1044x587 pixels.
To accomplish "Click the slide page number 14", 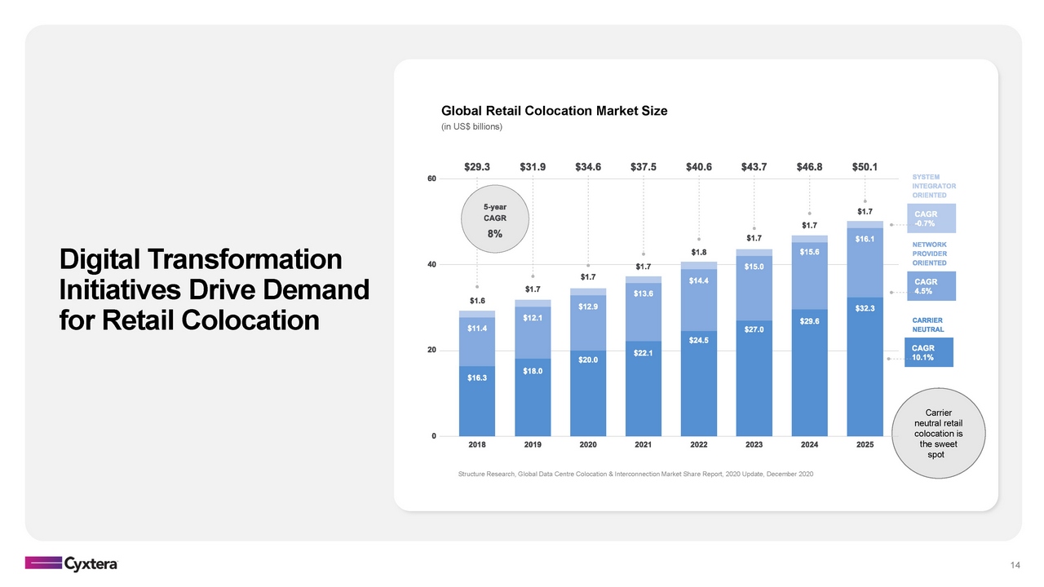I will point(1015,566).
